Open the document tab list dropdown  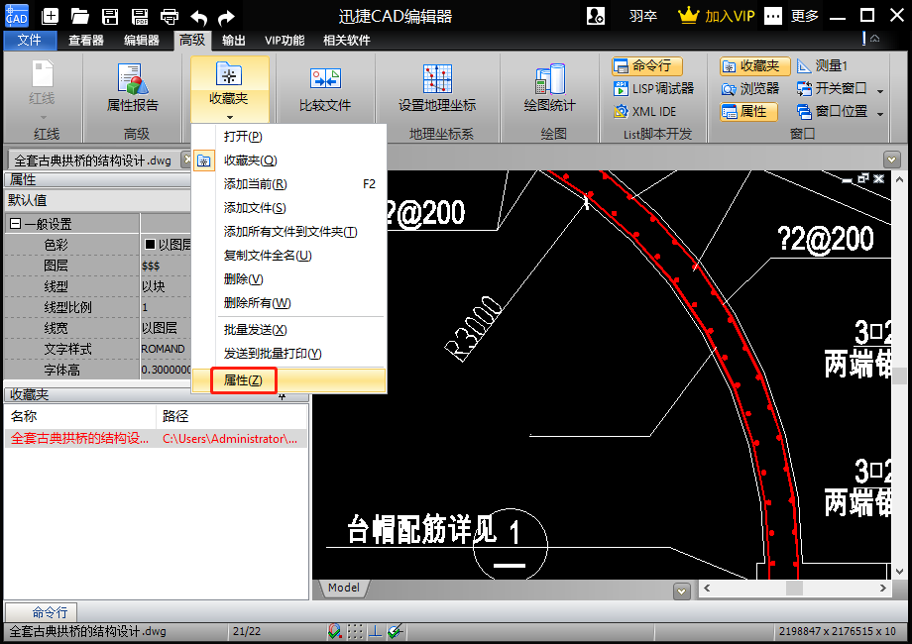pos(891,159)
